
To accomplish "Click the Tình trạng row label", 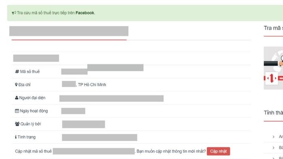I will point(27,137).
